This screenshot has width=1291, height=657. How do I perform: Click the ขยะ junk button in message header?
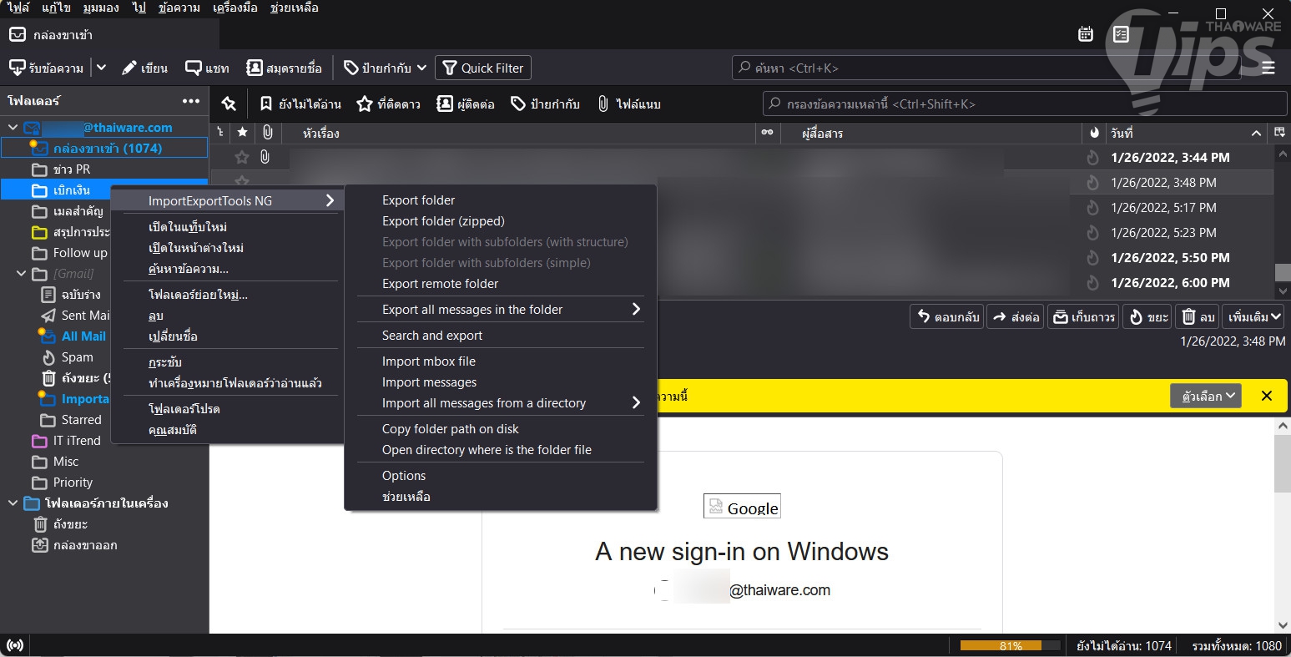(x=1147, y=316)
